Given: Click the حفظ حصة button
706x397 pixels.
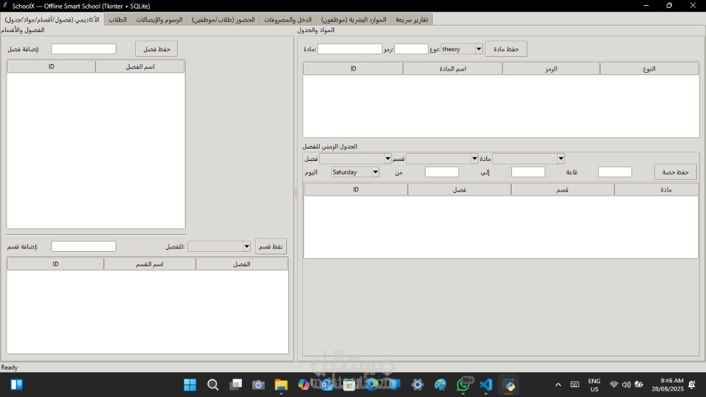Looking at the screenshot, I should [675, 171].
